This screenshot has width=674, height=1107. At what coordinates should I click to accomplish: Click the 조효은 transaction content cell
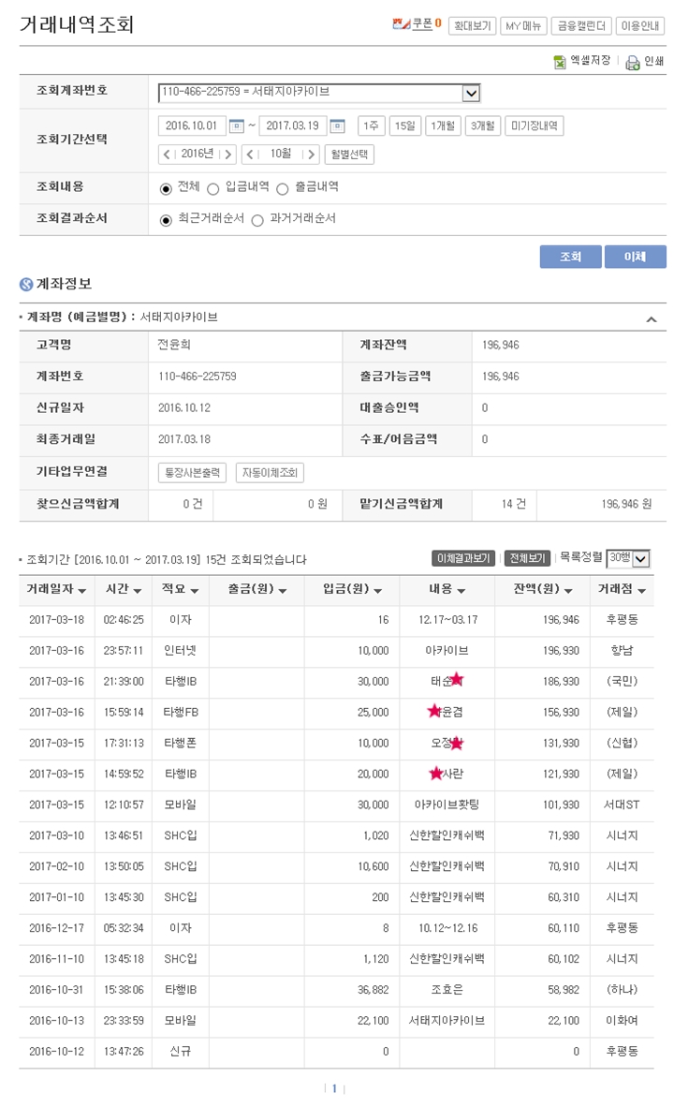(447, 990)
